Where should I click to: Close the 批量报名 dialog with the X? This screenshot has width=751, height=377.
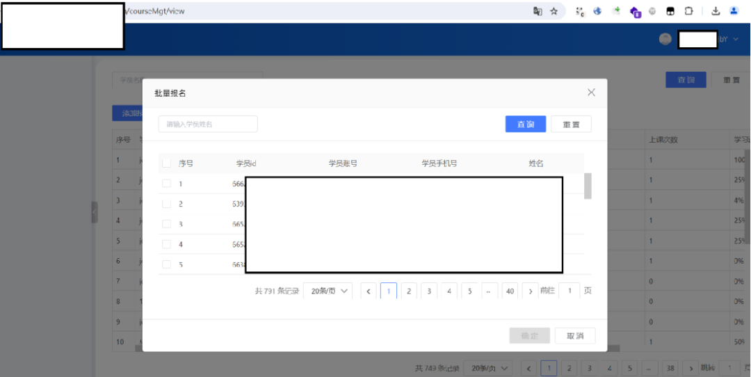click(x=591, y=93)
